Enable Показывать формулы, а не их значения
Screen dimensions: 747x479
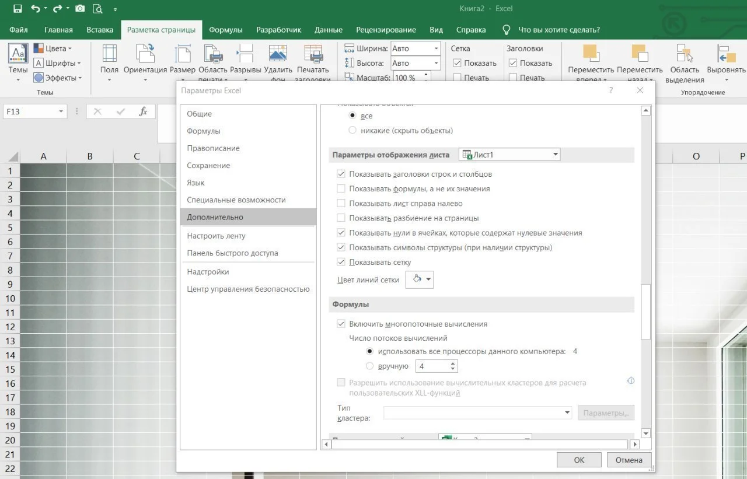point(341,189)
